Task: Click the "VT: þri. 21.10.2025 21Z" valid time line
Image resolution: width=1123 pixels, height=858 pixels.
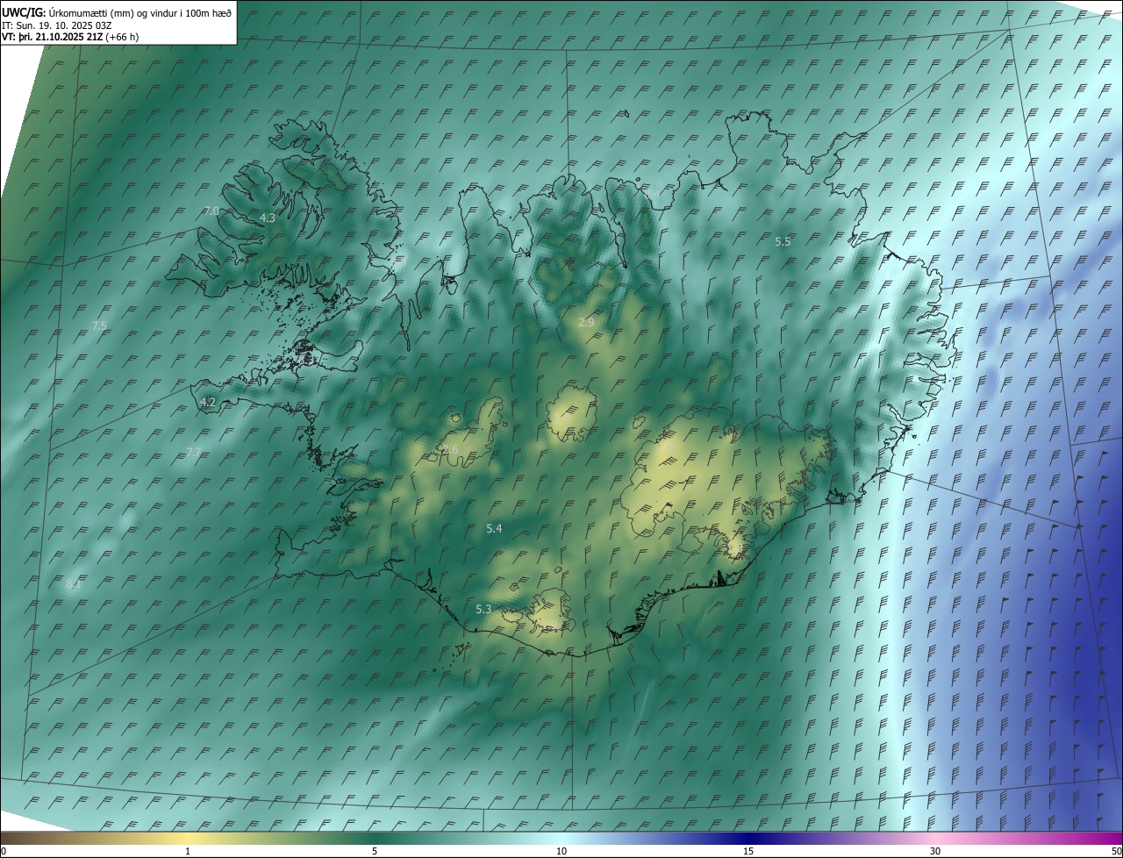Action: 70,37
